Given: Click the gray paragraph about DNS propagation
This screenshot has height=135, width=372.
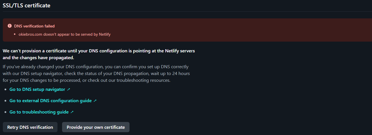Looking at the screenshot, I should (96, 74).
